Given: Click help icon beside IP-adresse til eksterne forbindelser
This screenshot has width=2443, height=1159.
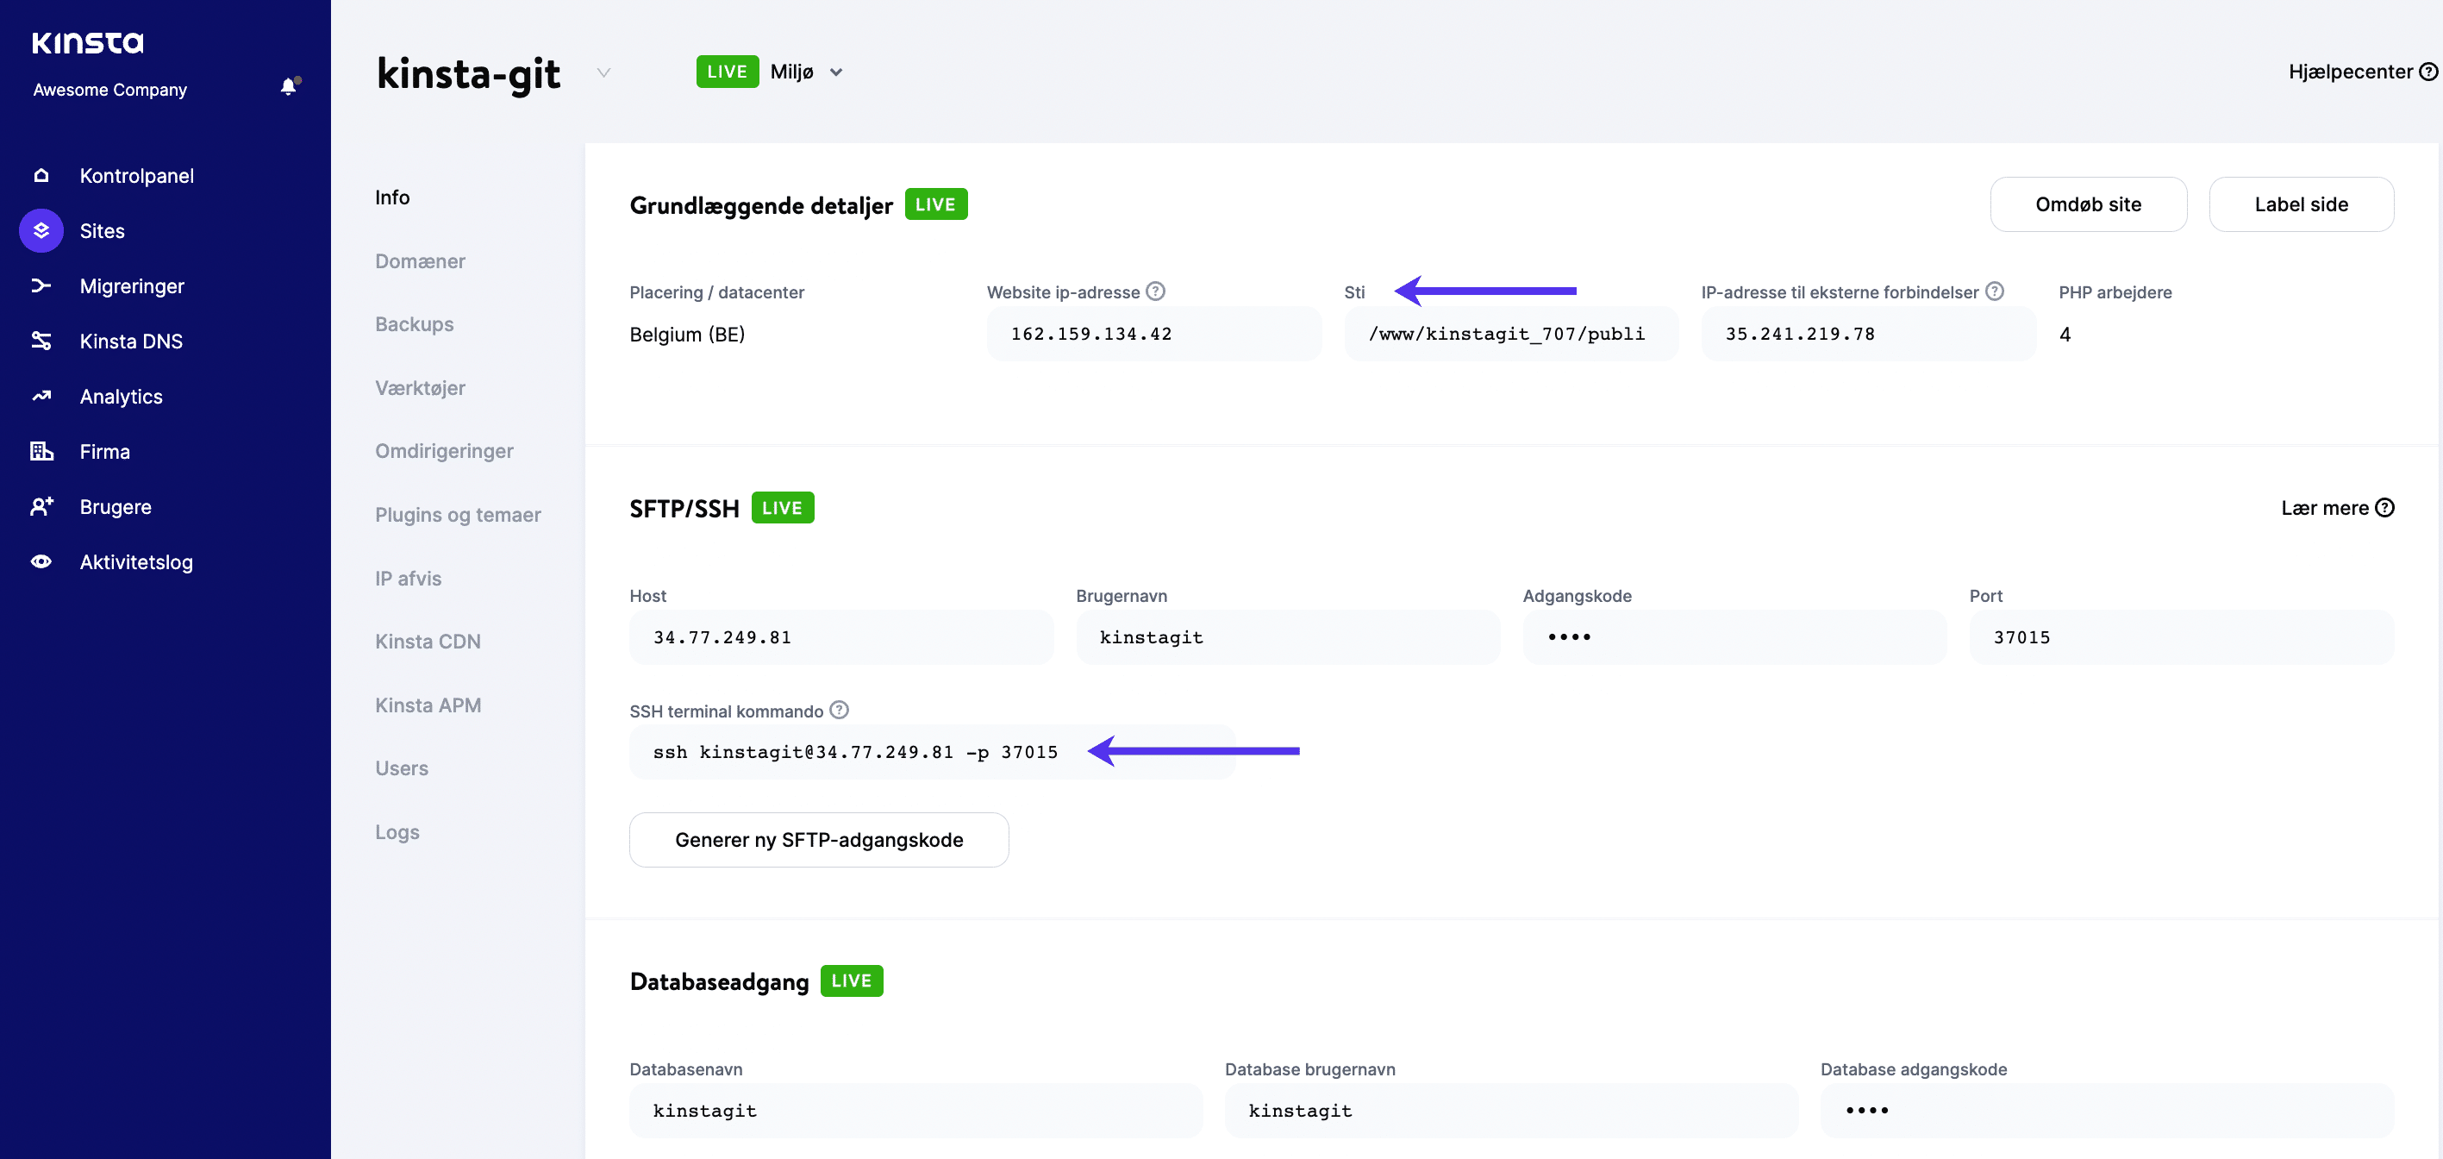Looking at the screenshot, I should pos(1995,291).
